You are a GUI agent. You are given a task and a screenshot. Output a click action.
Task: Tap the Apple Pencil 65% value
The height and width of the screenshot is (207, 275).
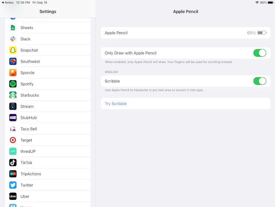pyautogui.click(x=251, y=33)
